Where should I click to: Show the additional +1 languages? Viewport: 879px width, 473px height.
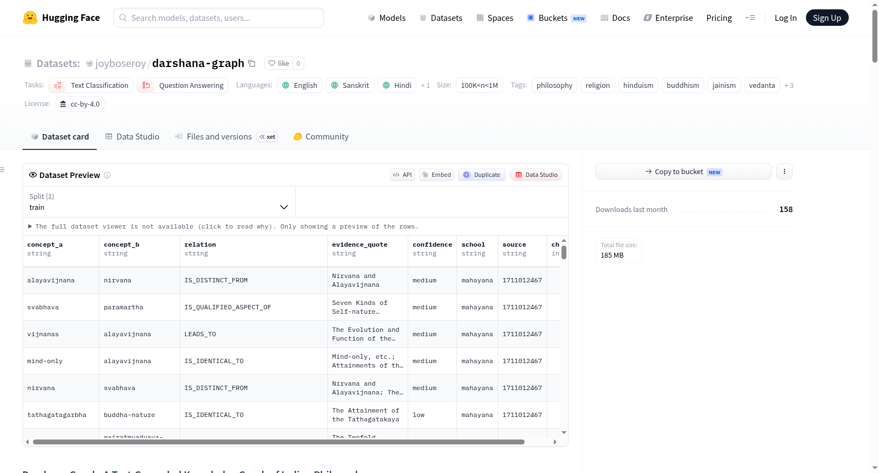pos(425,85)
